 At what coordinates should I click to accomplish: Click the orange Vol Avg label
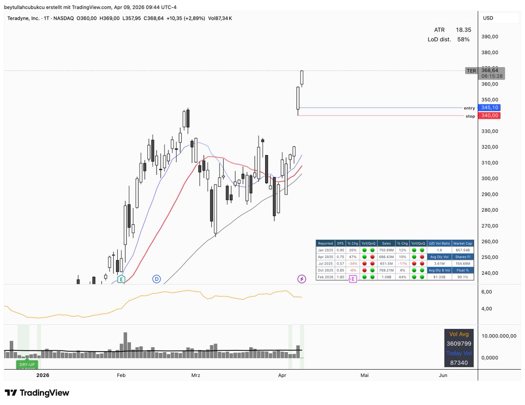459,334
